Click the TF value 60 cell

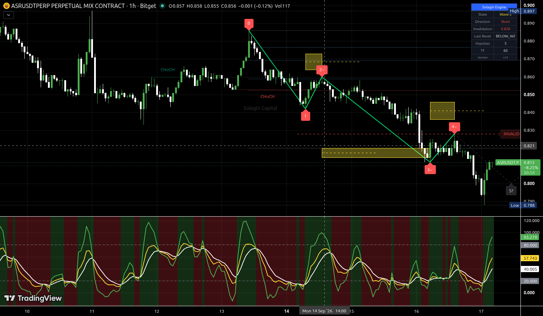(506, 51)
